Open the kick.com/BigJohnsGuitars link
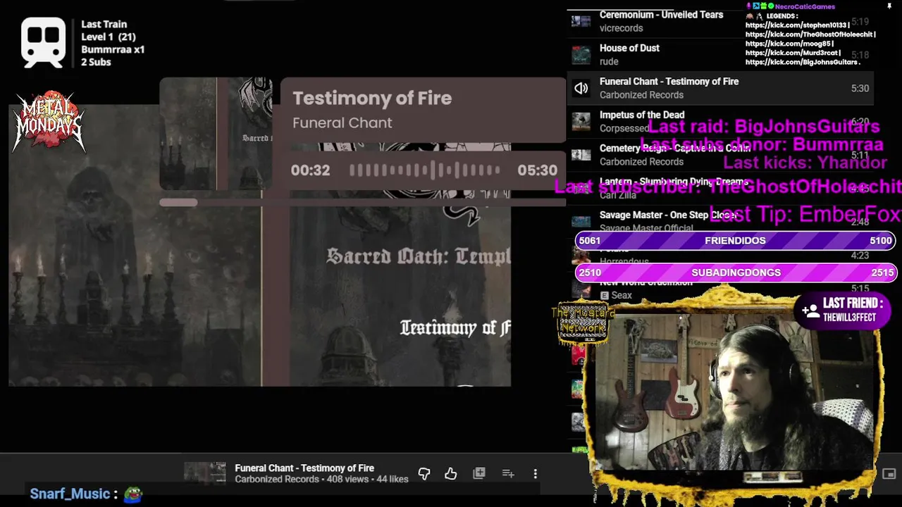This screenshot has width=902, height=507. pyautogui.click(x=801, y=62)
